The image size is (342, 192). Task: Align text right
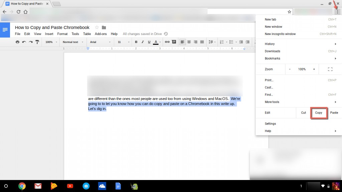tap(195, 42)
